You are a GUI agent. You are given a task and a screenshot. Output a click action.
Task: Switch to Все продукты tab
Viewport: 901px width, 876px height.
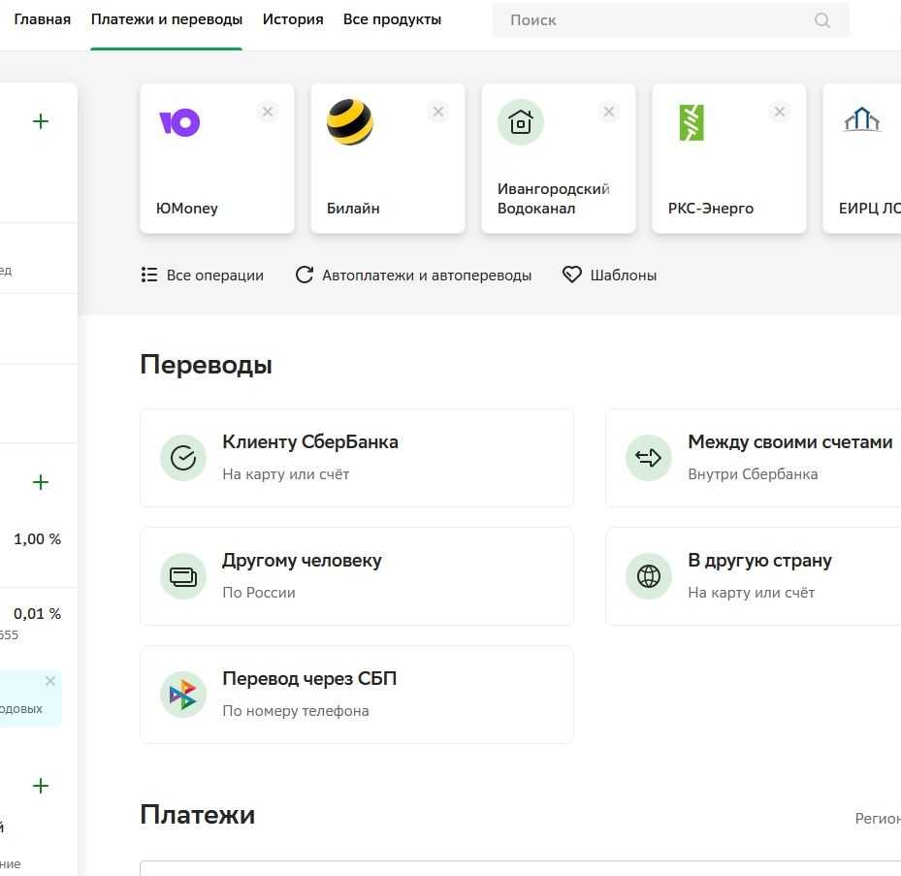392,19
